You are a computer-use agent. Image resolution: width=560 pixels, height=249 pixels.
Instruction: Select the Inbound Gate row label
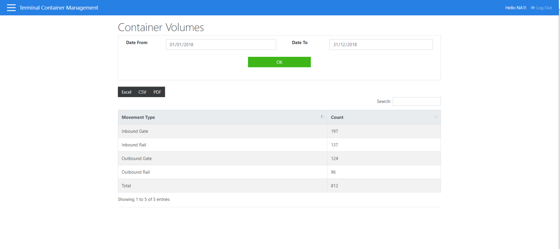coord(135,131)
